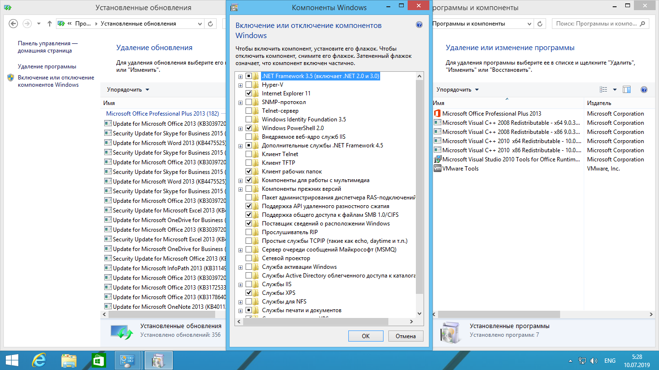Click the OK button
659x370 pixels.
[366, 336]
